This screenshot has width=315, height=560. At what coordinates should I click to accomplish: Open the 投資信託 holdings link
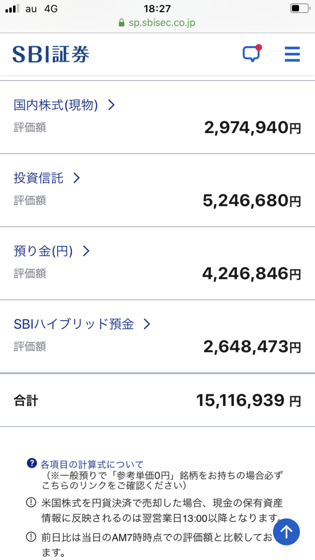pos(39,178)
